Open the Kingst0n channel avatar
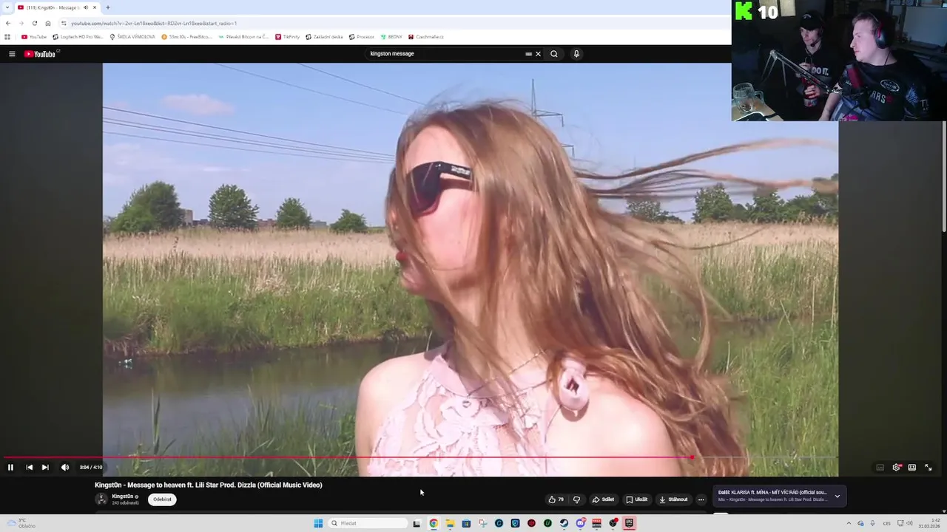The image size is (947, 532). pos(101,499)
